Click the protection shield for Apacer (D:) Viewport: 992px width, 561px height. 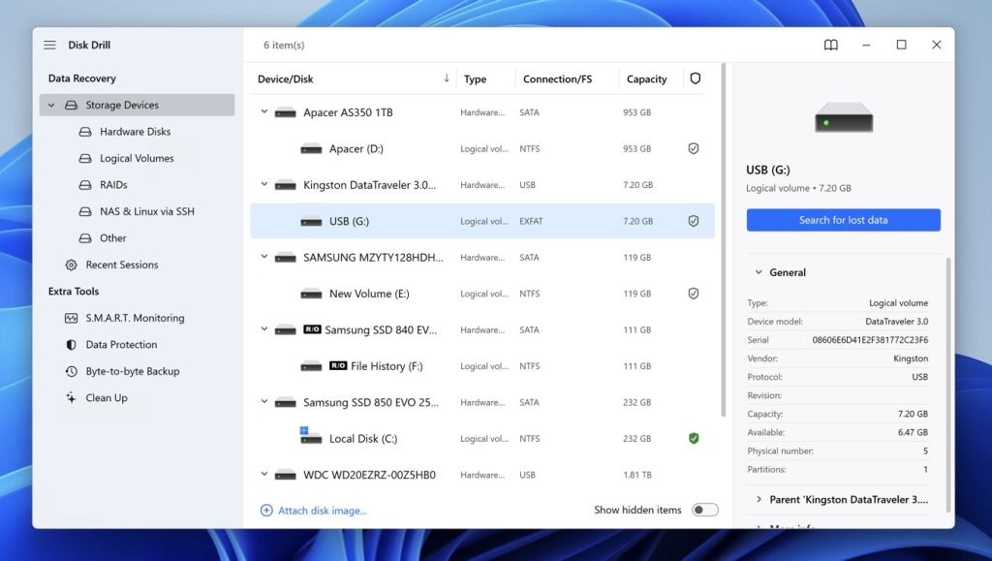[694, 149]
